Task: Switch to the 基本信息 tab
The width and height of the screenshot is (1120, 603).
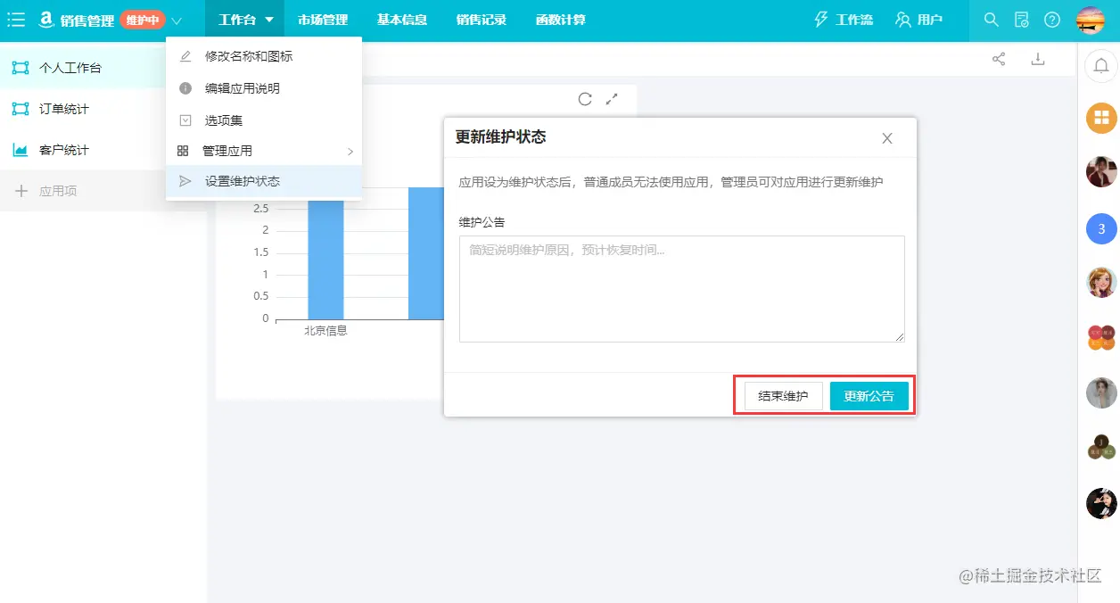Action: click(401, 20)
